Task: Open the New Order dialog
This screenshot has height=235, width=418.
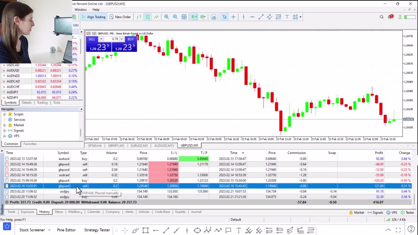Action: coord(120,17)
